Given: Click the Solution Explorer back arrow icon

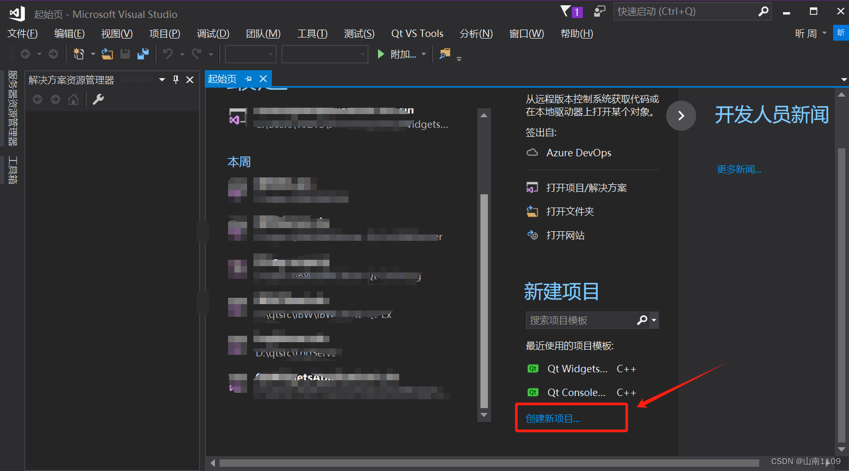Looking at the screenshot, I should 37,99.
